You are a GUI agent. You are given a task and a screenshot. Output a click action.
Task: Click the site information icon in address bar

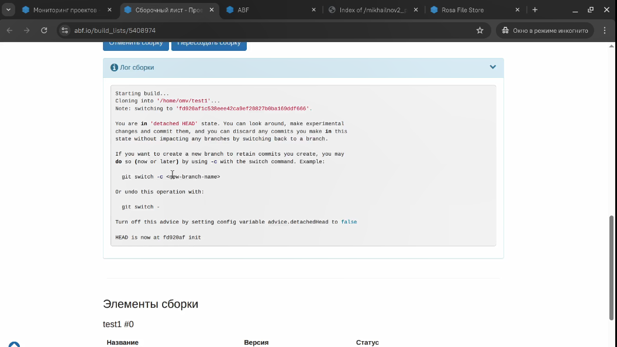tap(65, 30)
